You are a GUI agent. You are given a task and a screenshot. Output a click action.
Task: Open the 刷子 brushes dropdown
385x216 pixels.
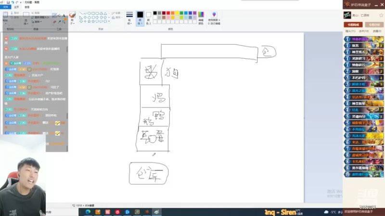pyautogui.click(x=72, y=18)
